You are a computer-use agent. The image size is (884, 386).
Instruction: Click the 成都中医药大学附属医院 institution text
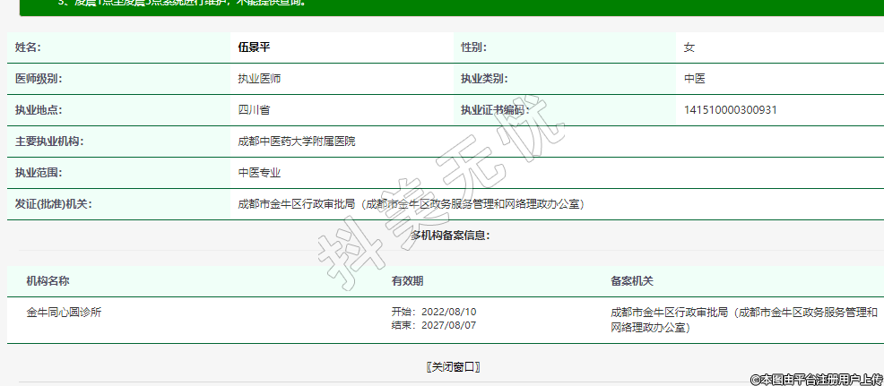click(296, 142)
